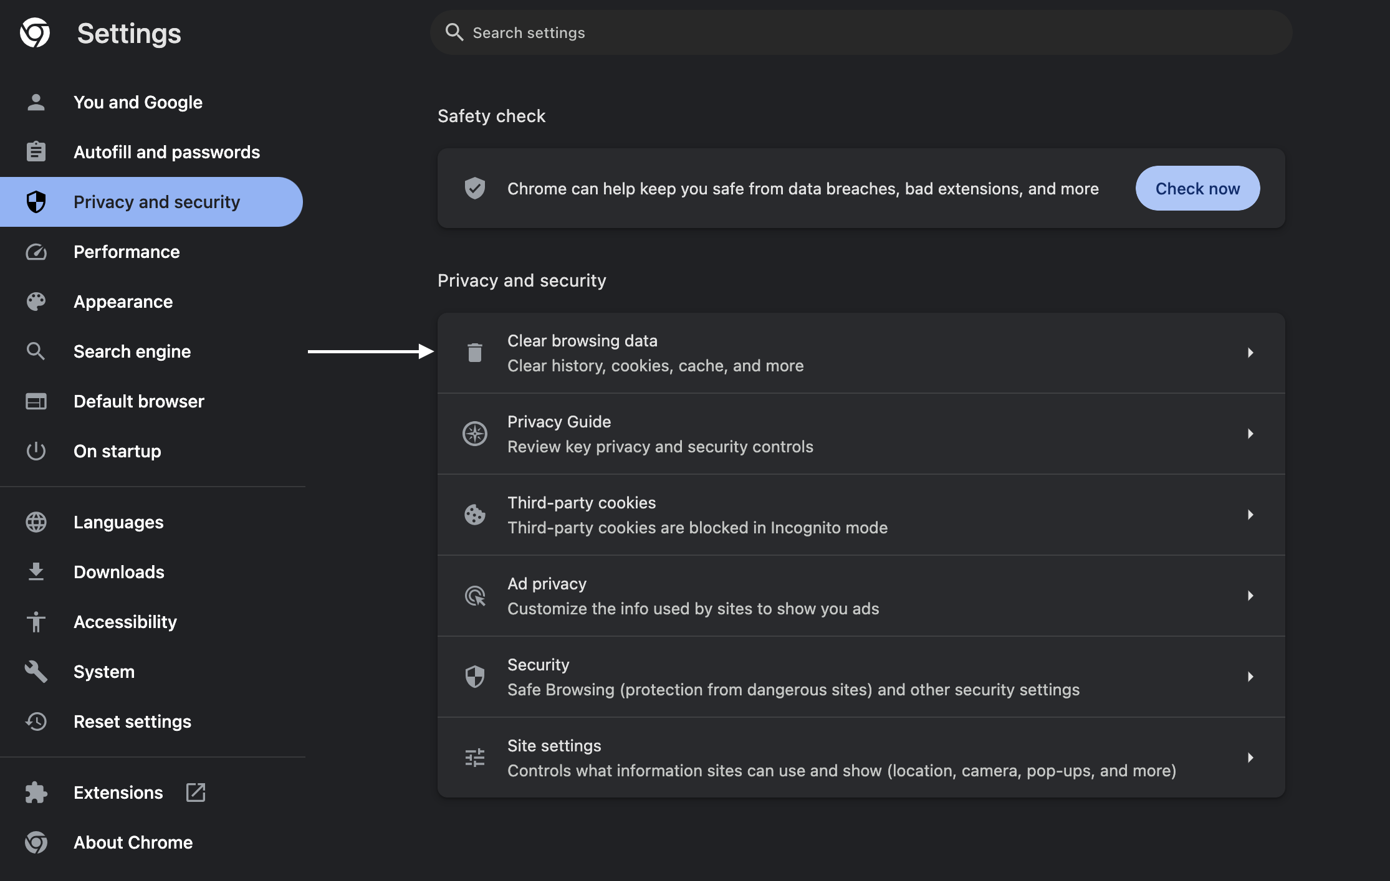Click the speedometer icon for Performance

coord(36,252)
